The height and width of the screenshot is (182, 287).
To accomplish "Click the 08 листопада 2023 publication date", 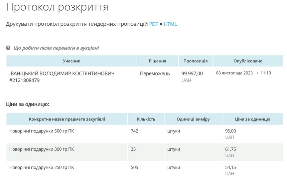I will coord(234,73).
